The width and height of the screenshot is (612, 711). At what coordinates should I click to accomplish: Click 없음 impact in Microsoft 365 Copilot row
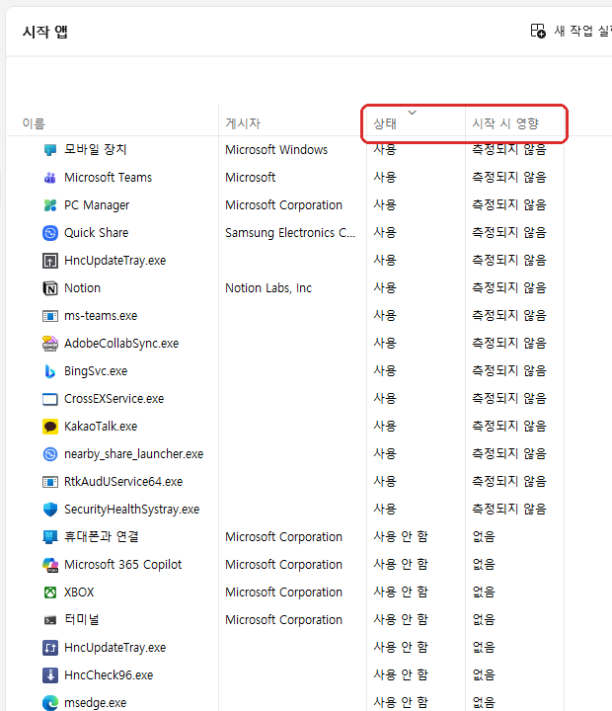pyautogui.click(x=484, y=565)
